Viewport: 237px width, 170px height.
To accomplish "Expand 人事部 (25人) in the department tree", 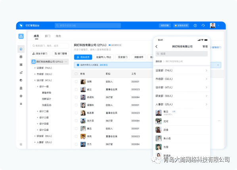I will [35, 142].
